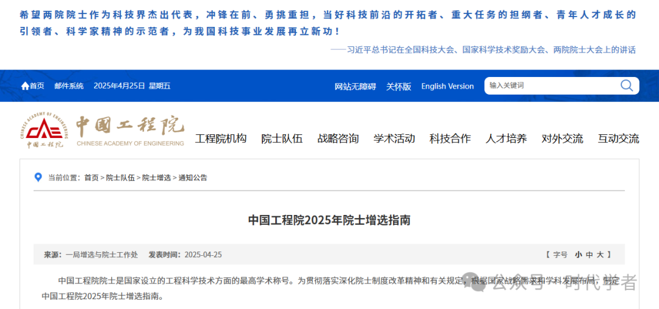The image size is (659, 309).
Task: Switch to English Version
Action: pyautogui.click(x=447, y=86)
